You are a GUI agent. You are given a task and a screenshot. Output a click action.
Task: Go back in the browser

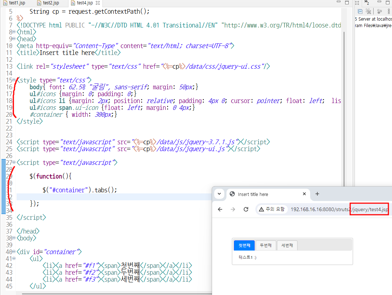point(220,209)
